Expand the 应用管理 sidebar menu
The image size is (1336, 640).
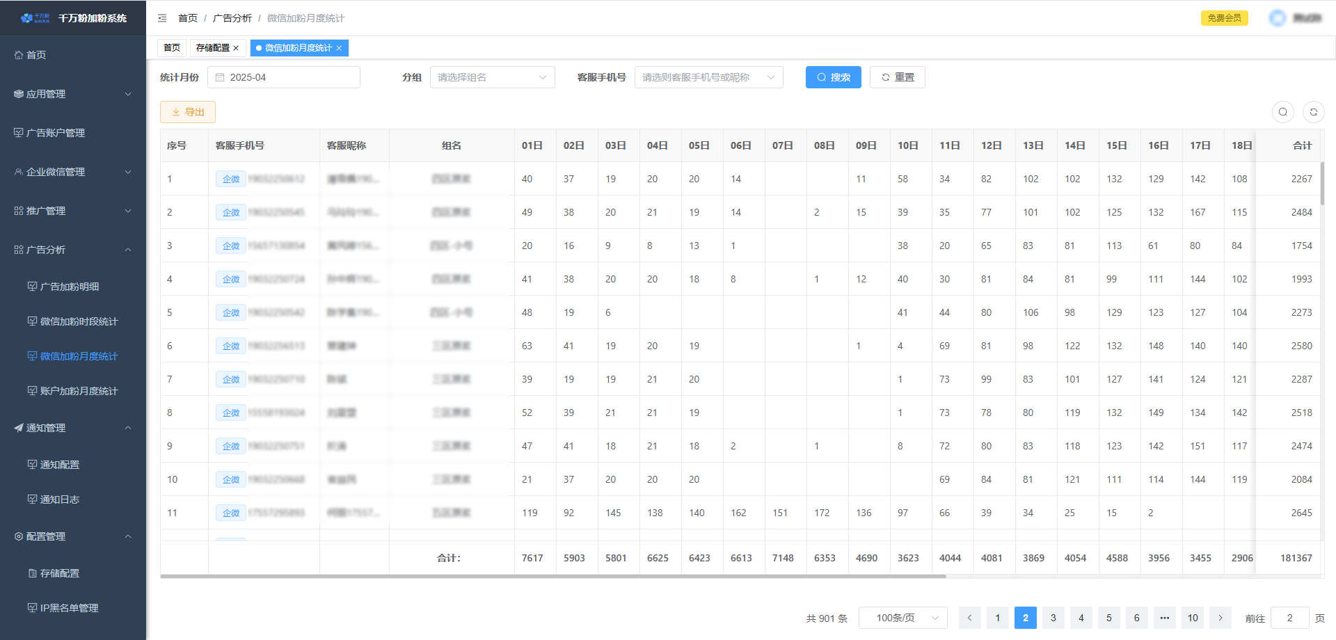pyautogui.click(x=72, y=94)
